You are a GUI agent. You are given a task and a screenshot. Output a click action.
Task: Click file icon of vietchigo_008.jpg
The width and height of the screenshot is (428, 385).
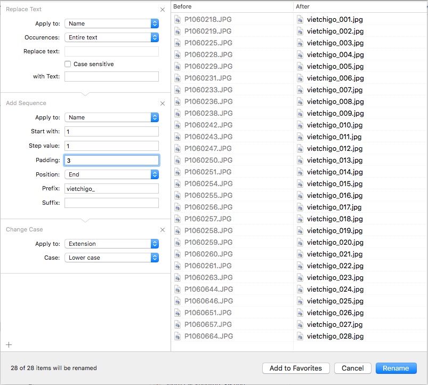tap(300, 101)
